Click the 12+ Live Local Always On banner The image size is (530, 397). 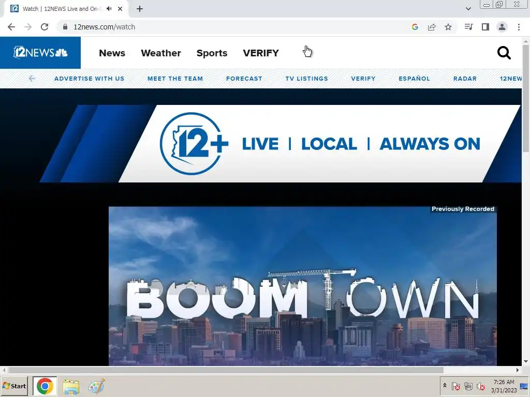pyautogui.click(x=281, y=144)
